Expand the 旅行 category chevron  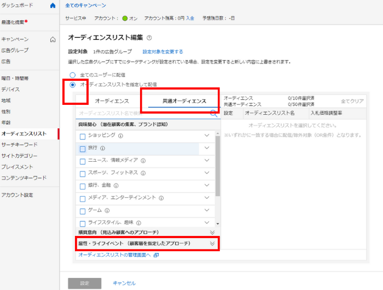(x=207, y=147)
